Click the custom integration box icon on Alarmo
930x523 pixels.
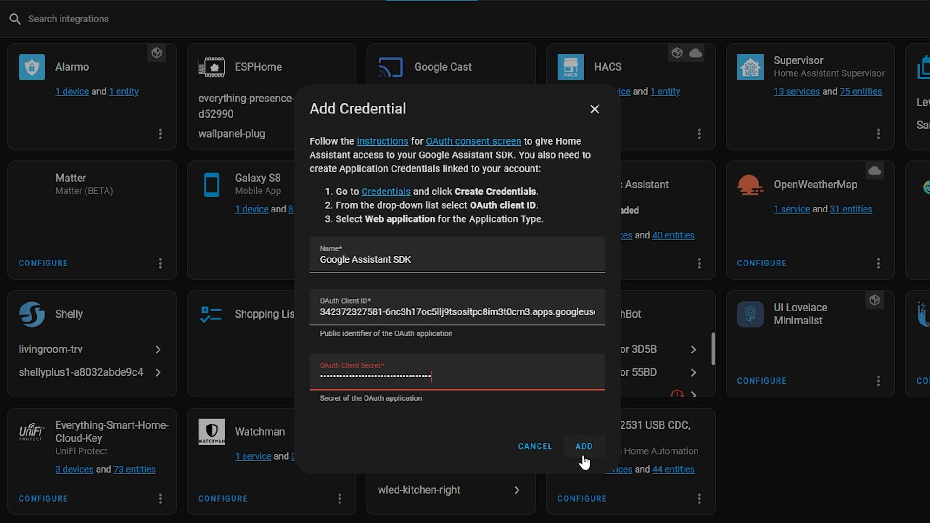(x=157, y=53)
